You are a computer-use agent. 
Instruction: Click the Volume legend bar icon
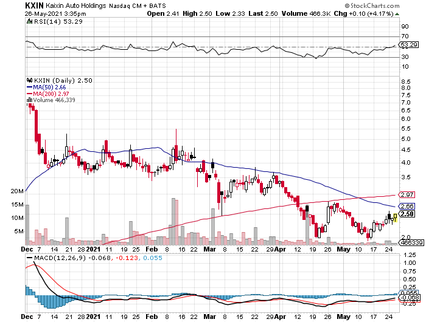(29, 100)
